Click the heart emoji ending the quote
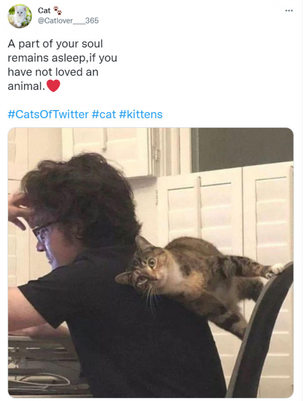The image size is (304, 401). [54, 85]
